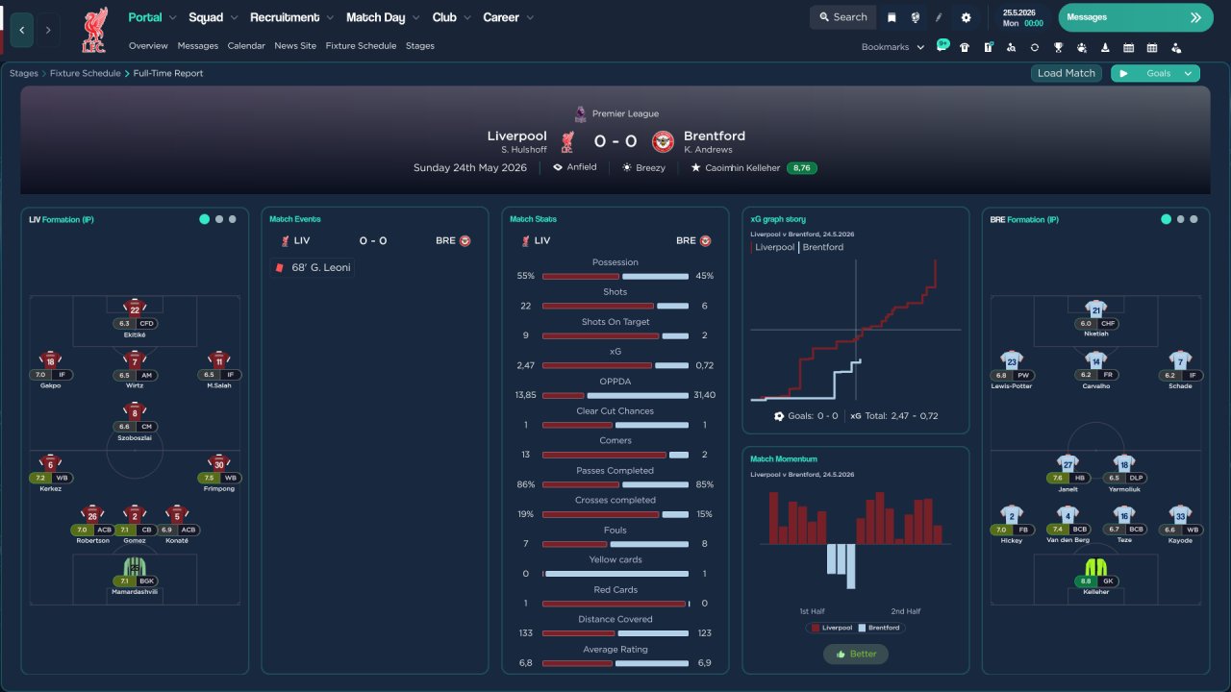Click the trophy competitions shortcut icon
This screenshot has width=1231, height=692.
(x=1058, y=47)
